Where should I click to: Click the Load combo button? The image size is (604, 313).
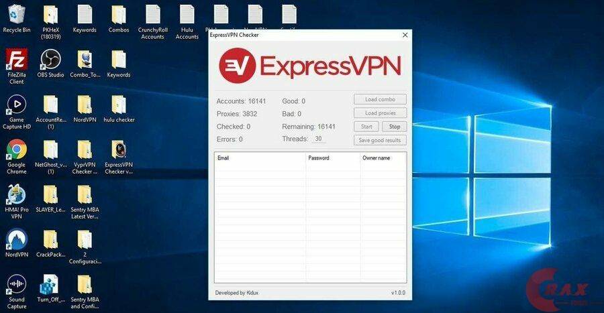[380, 99]
